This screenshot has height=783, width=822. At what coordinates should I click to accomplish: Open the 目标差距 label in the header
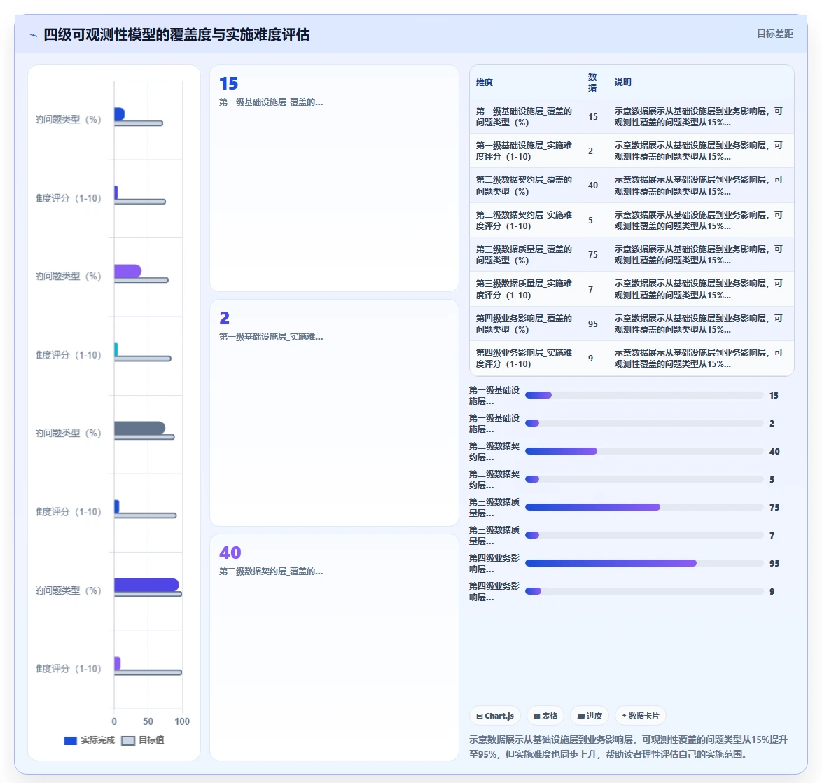[x=775, y=34]
